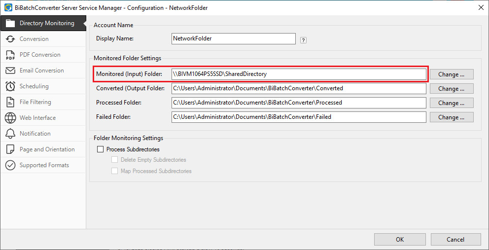The height and width of the screenshot is (250, 489).
Task: Click the PDF Conversion sidebar icon
Action: [10, 55]
